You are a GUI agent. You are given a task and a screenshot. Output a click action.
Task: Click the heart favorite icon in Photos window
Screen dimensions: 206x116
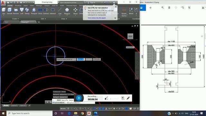[176, 8]
